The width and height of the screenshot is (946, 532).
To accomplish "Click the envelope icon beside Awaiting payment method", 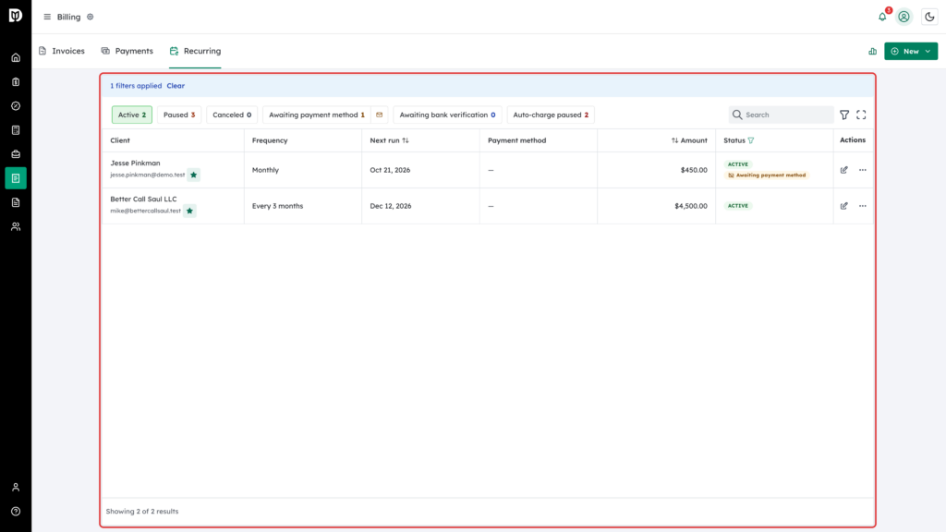I will click(380, 115).
